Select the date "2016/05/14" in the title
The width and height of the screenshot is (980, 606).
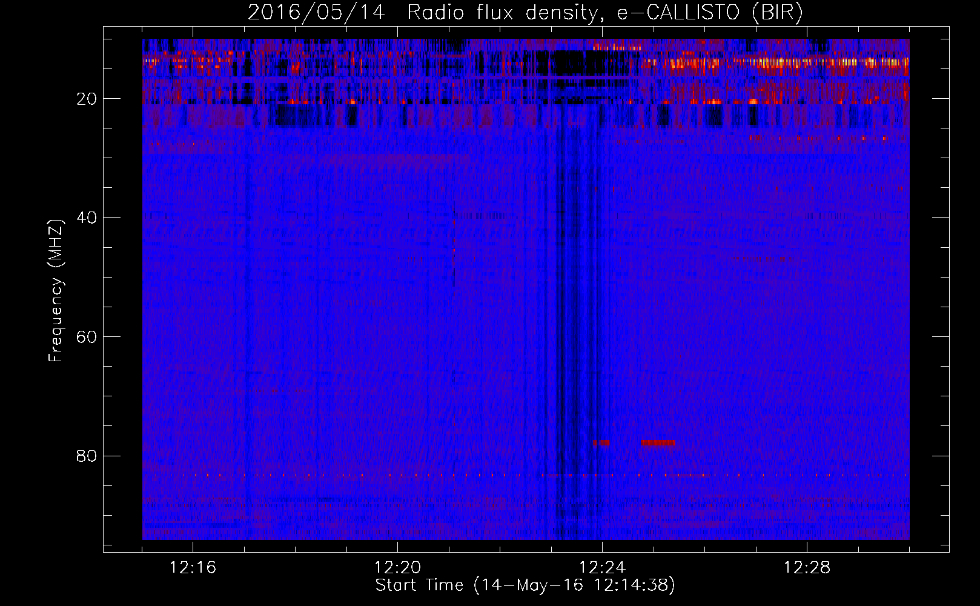pyautogui.click(x=316, y=12)
